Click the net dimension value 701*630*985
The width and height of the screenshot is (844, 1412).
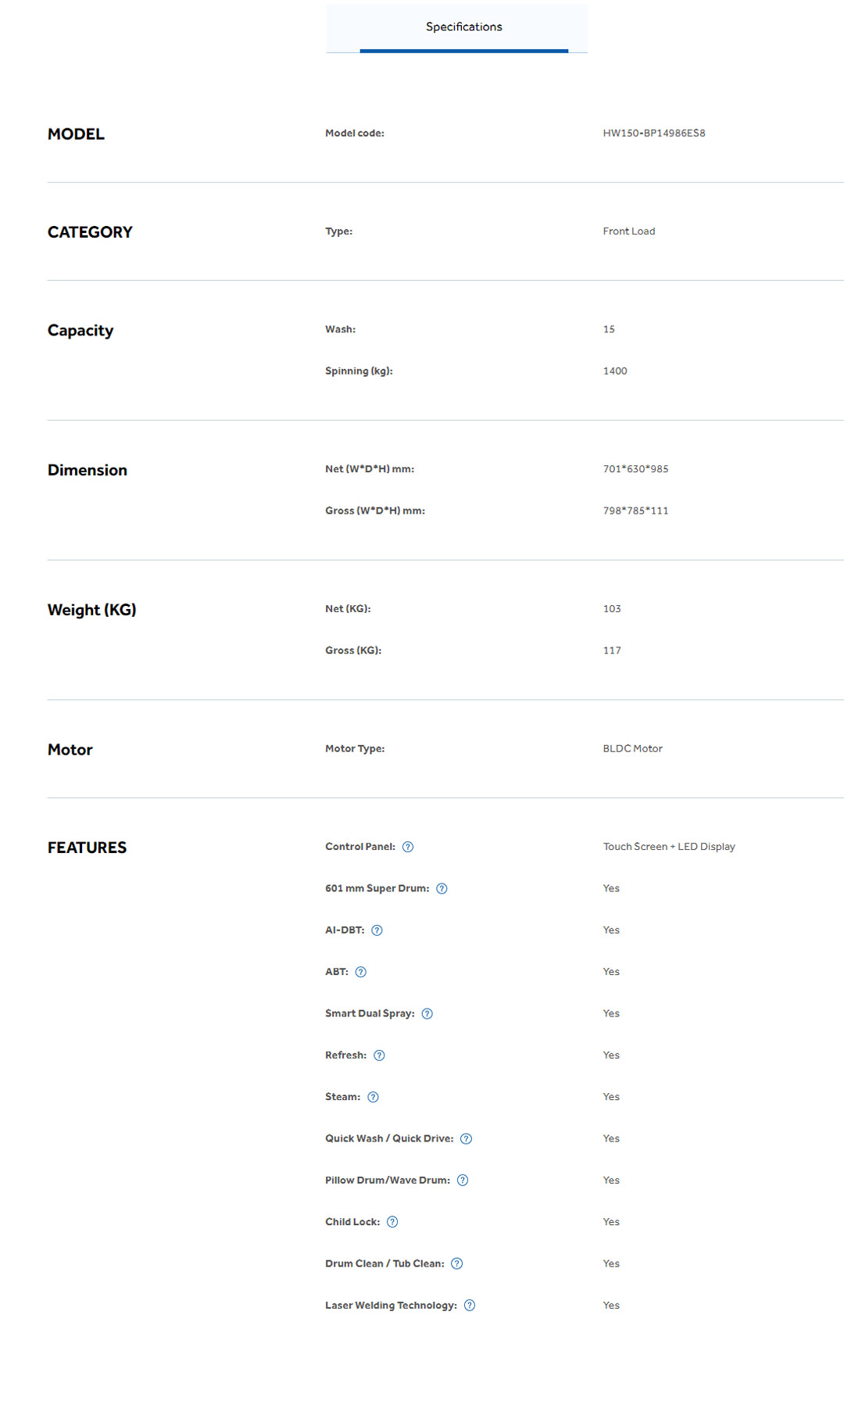pos(635,469)
